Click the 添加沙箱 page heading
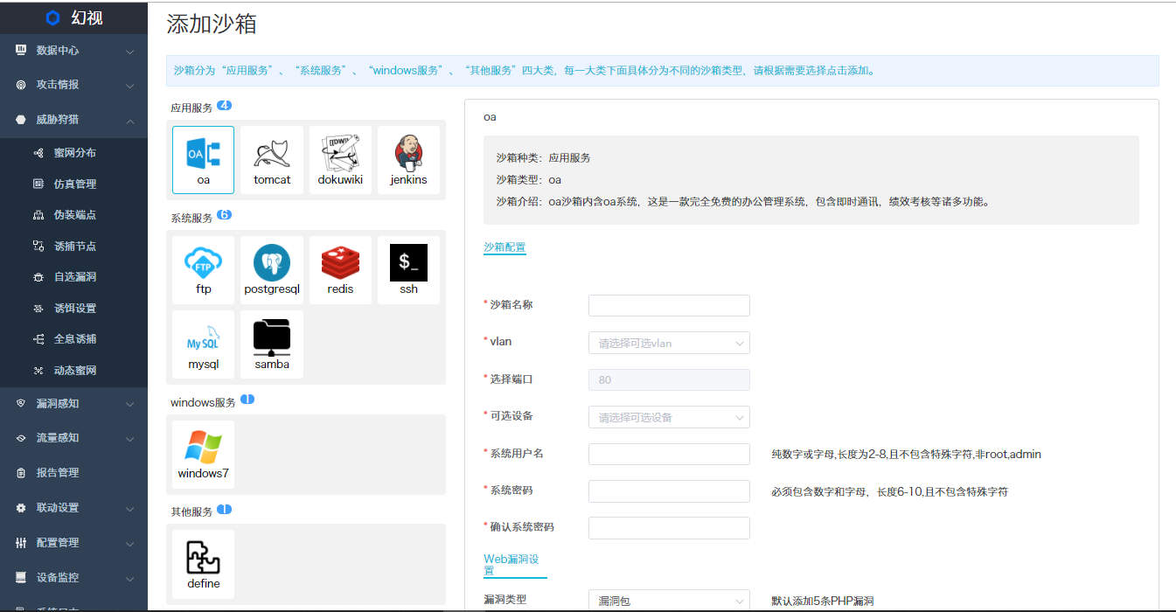 pos(212,24)
